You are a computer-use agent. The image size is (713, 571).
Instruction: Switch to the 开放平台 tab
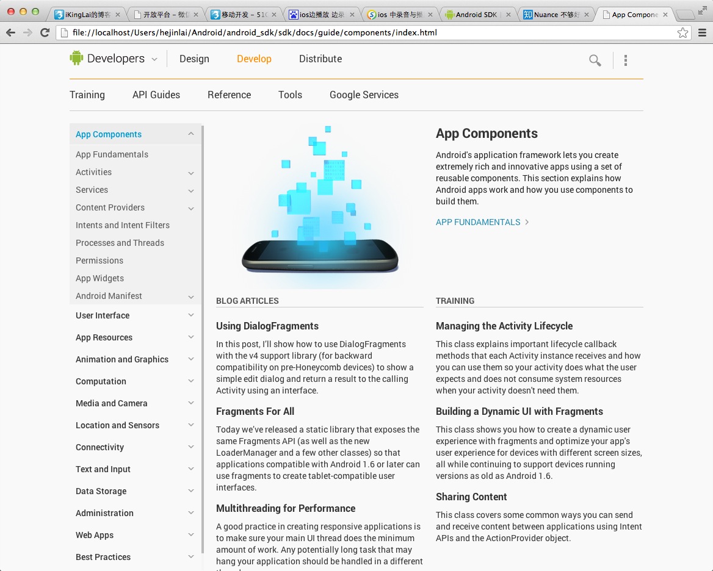click(165, 15)
